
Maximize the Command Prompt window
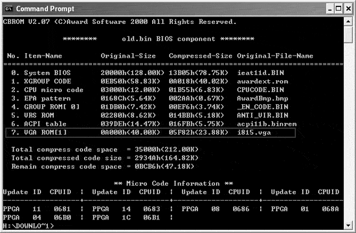[339, 9]
